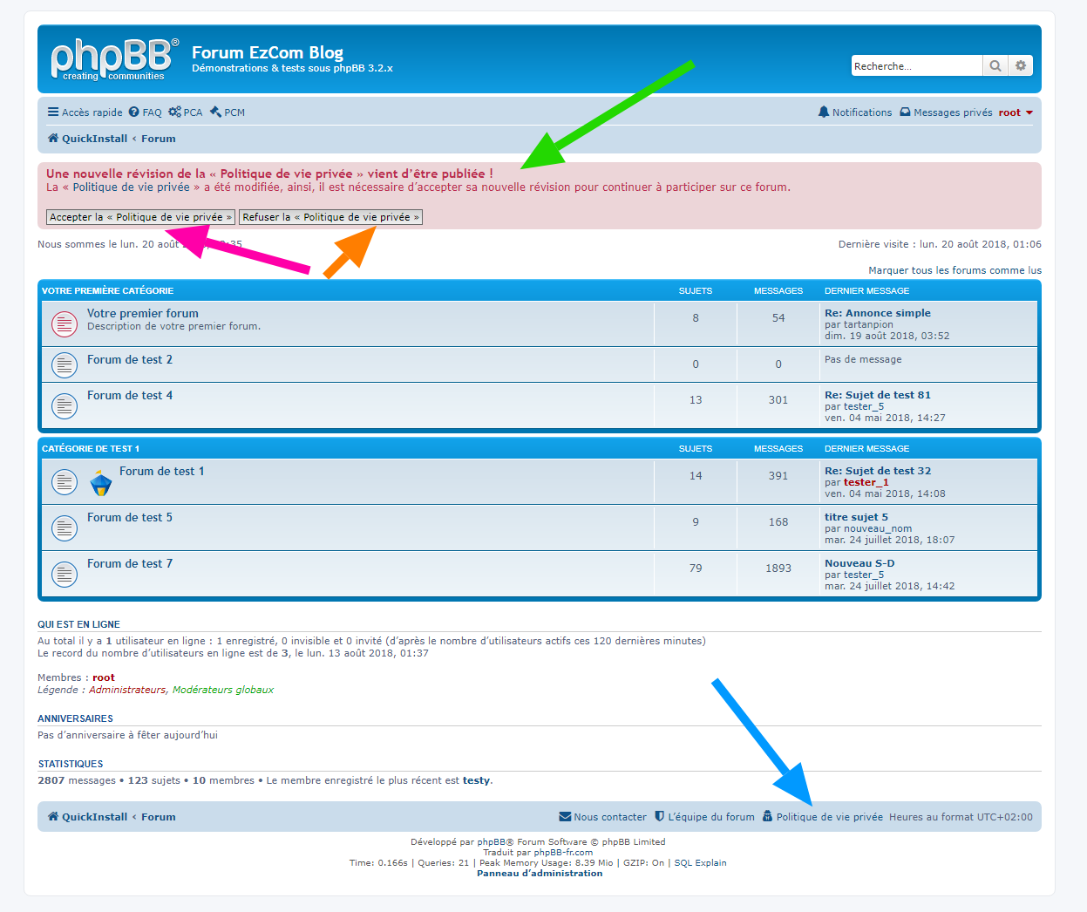The height and width of the screenshot is (912, 1087).
Task: Open the PCA admin panel link
Action: point(186,112)
